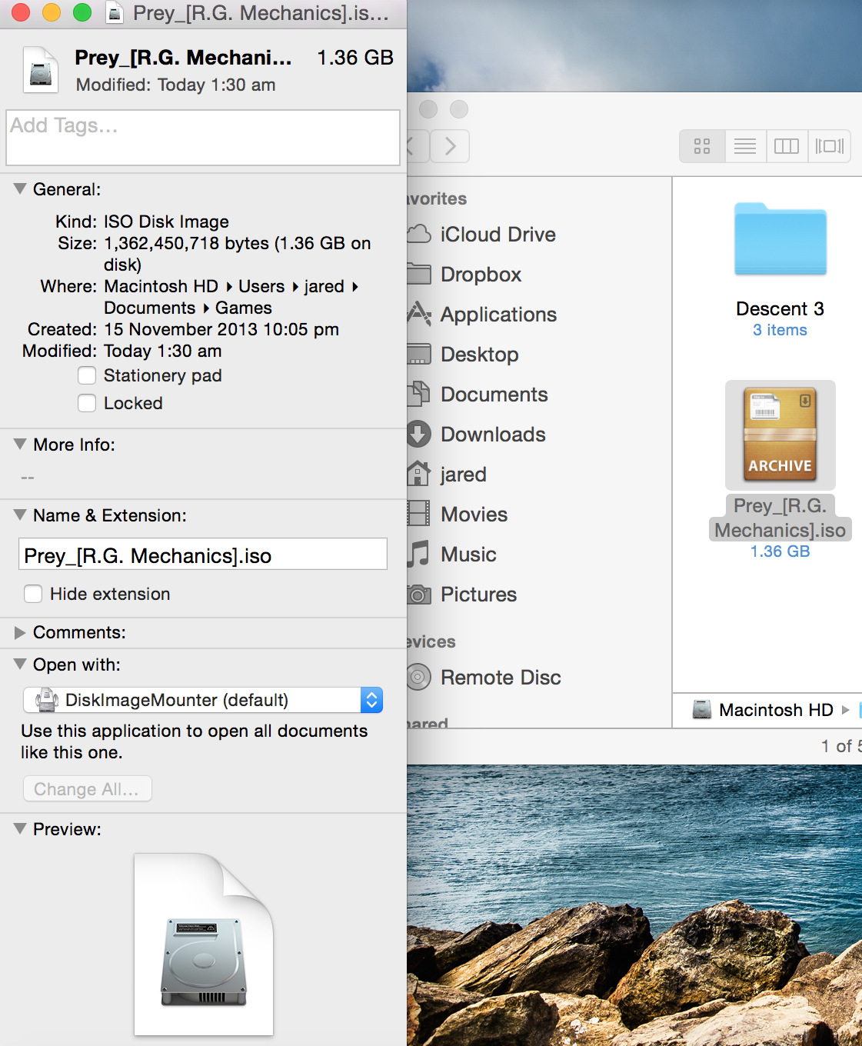
Task: Enable the Hide extension checkbox
Action: click(33, 594)
